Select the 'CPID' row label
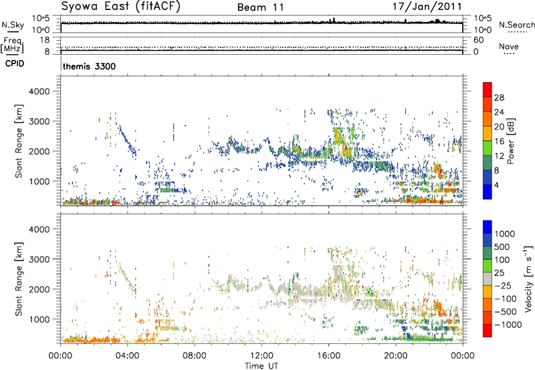 15,63
